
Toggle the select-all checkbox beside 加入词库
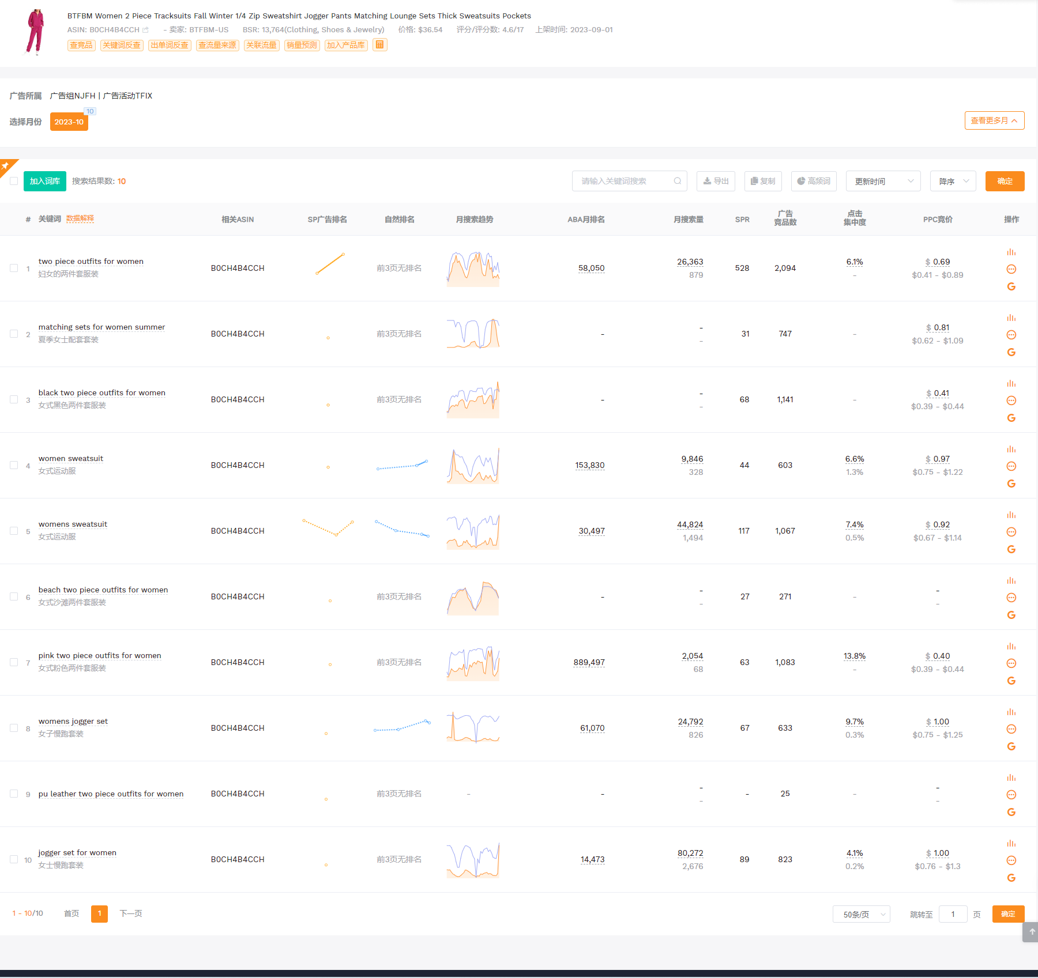[14, 181]
